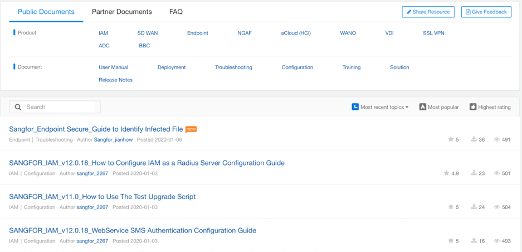The height and width of the screenshot is (252, 522).
Task: Click download icon for Radius Server Configuration Guide
Action: tap(474, 173)
